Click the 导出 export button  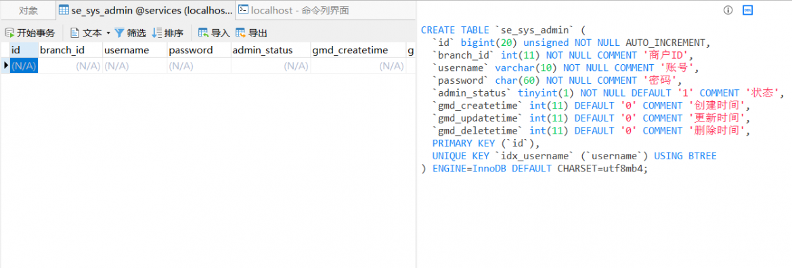252,33
